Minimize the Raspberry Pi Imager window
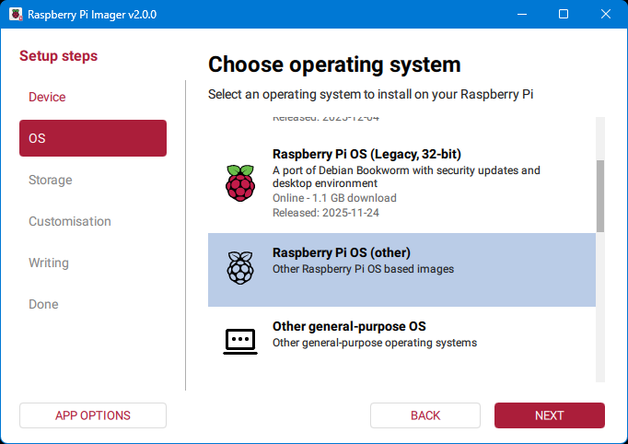This screenshot has width=628, height=444. pos(521,14)
